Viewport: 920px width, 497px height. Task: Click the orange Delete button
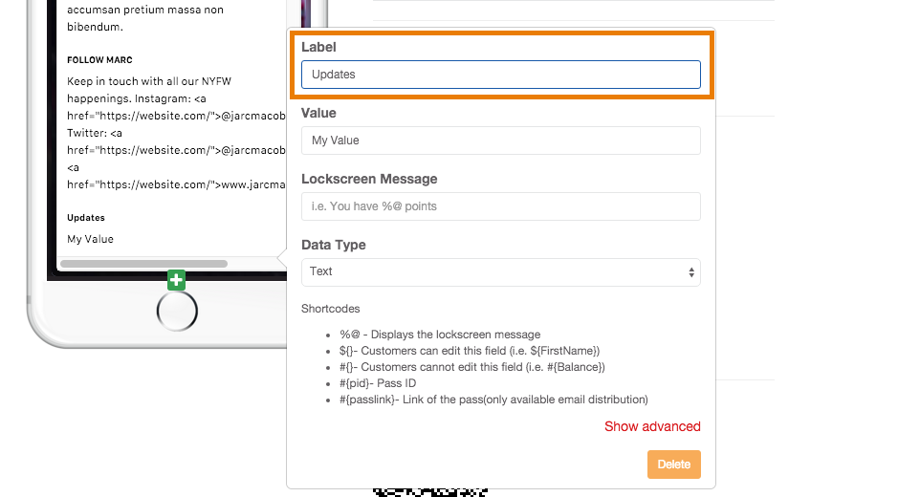pyautogui.click(x=673, y=465)
